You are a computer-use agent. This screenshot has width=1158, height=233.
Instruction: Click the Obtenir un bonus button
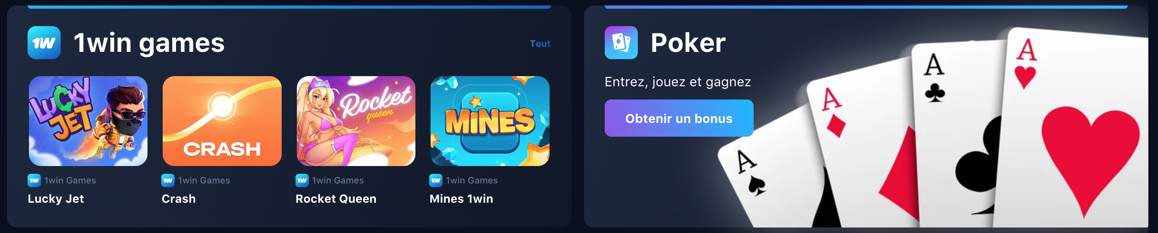pos(679,118)
